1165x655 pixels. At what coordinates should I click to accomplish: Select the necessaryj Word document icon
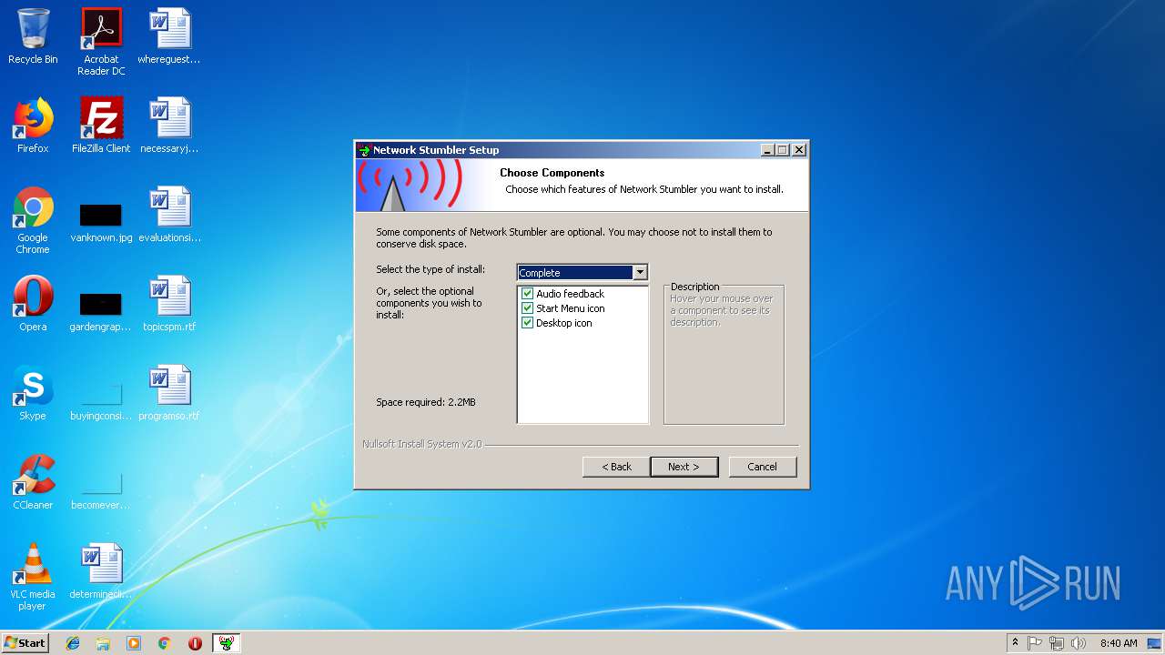[169, 126]
